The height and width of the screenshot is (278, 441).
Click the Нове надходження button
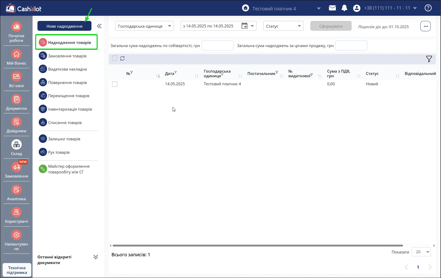(x=64, y=26)
